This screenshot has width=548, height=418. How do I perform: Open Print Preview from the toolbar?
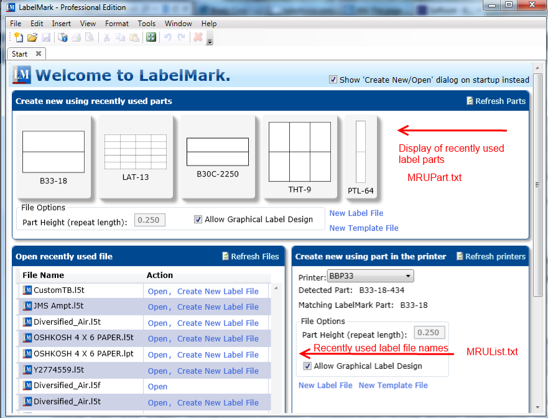(89, 37)
